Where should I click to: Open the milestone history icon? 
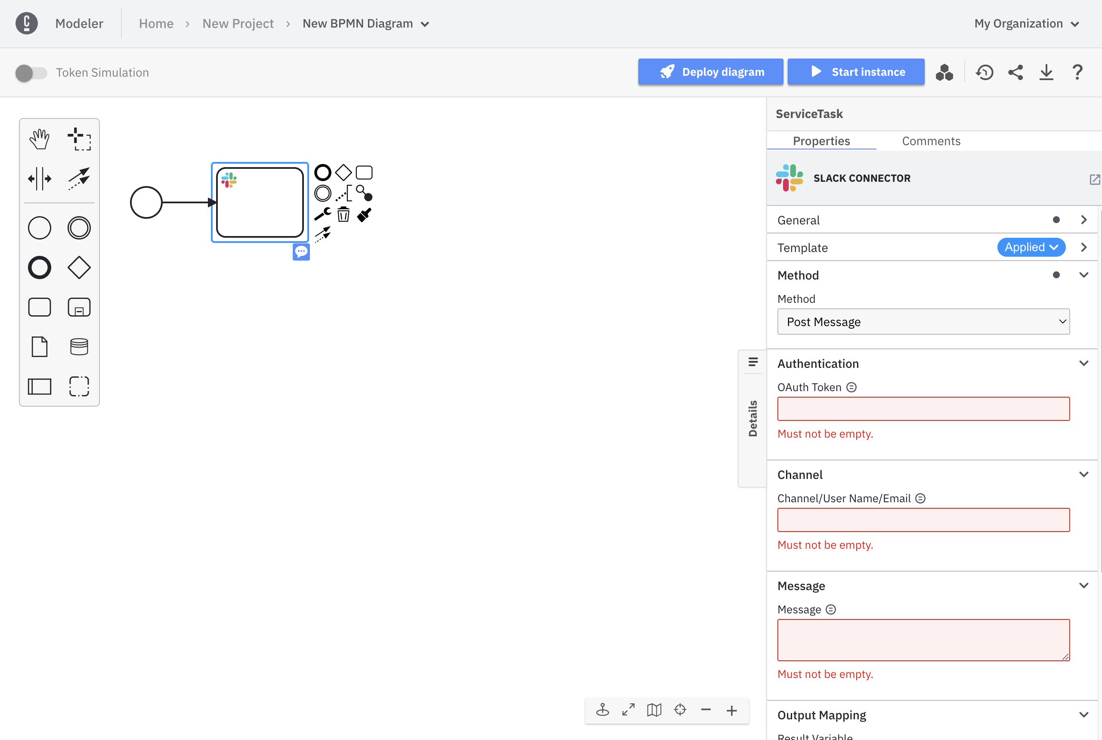click(x=984, y=72)
